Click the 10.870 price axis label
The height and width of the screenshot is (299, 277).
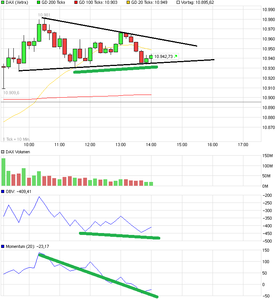pyautogui.click(x=269, y=127)
